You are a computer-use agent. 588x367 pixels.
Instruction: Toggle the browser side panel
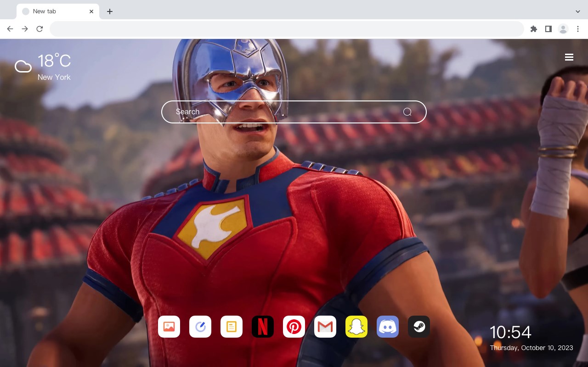pos(548,29)
